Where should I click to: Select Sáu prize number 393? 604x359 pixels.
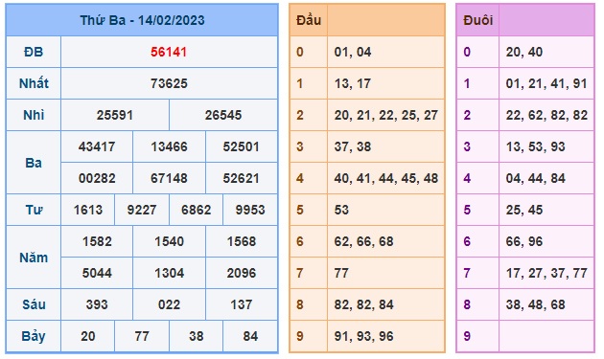97,304
